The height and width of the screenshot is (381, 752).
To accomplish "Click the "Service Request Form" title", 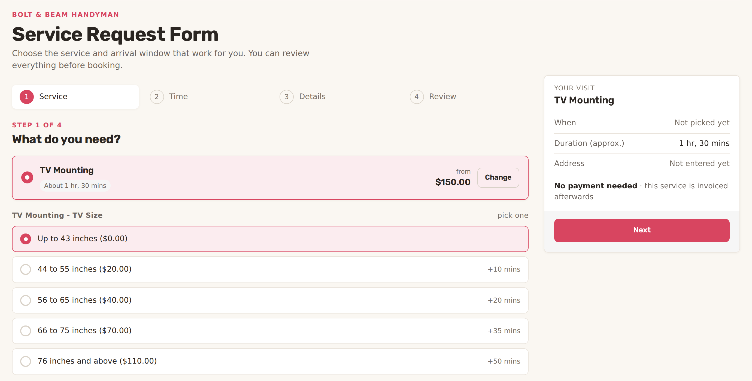I will (x=115, y=34).
